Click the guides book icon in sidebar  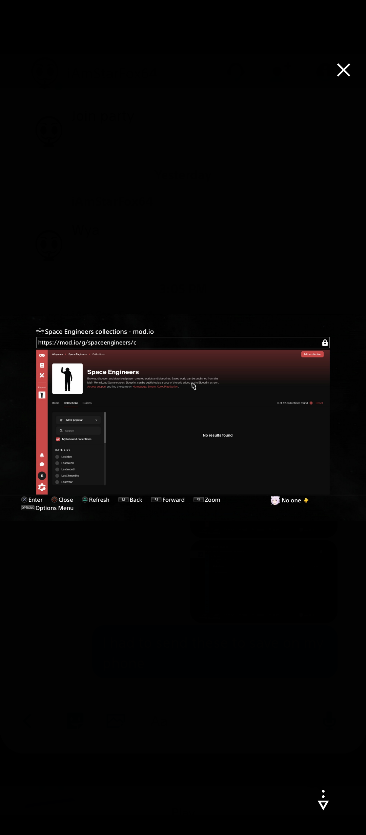pos(42,366)
